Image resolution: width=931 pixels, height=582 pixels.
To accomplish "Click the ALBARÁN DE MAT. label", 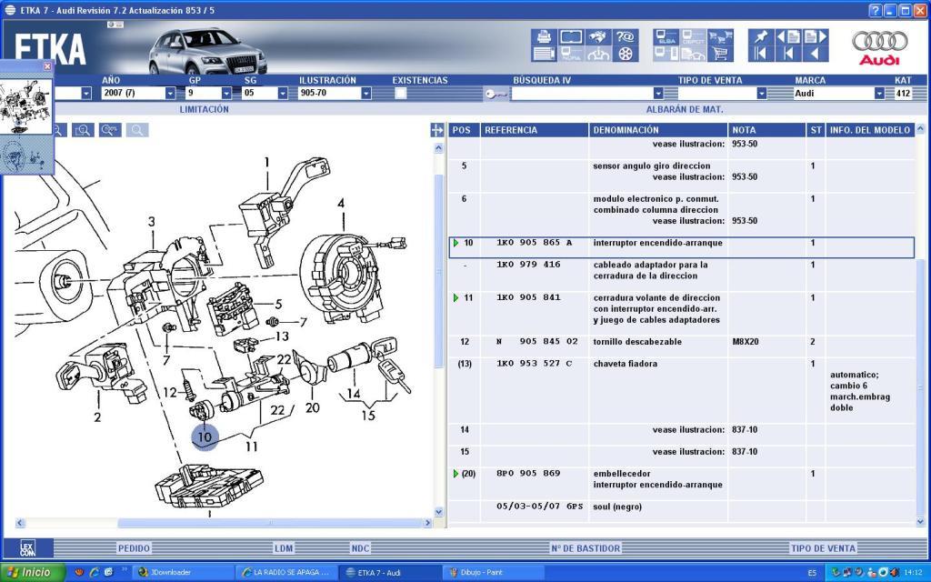I will tap(685, 109).
